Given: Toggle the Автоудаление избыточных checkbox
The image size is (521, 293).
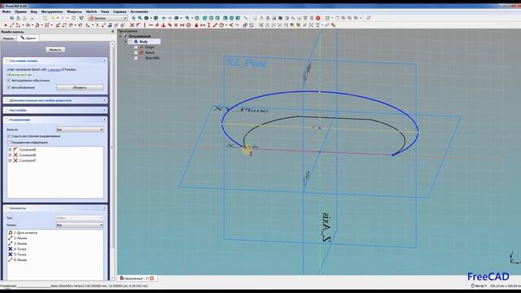Looking at the screenshot, I should coord(9,81).
